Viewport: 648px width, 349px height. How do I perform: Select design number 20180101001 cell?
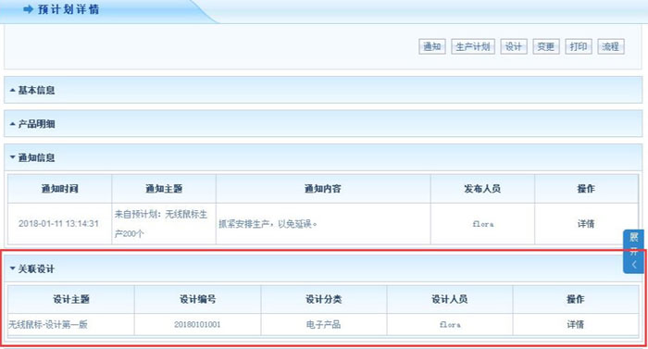click(x=197, y=325)
